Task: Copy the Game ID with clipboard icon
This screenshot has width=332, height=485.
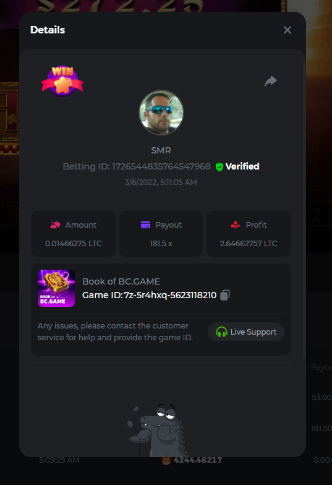Action: [x=225, y=295]
